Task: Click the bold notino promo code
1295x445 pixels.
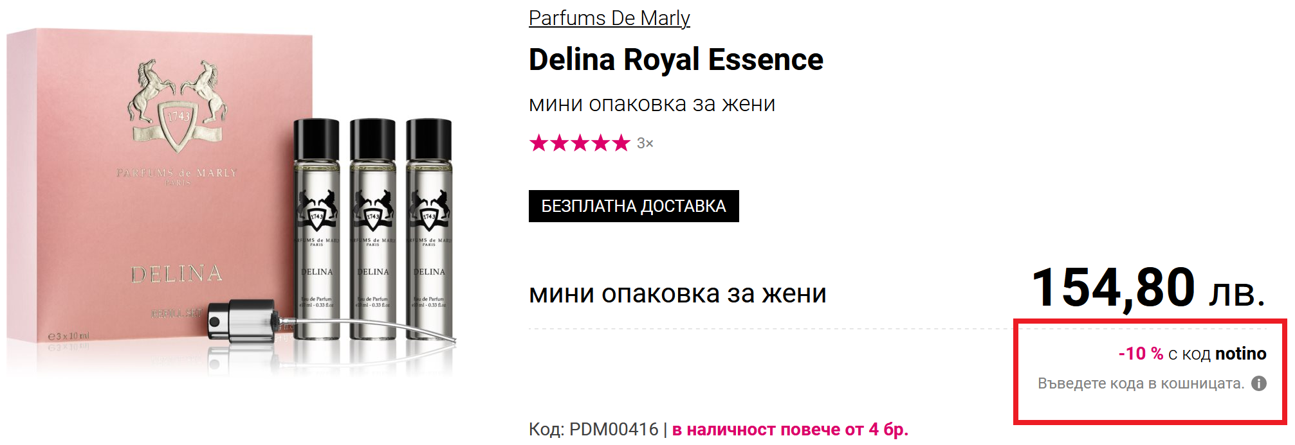Action: pyautogui.click(x=1241, y=354)
